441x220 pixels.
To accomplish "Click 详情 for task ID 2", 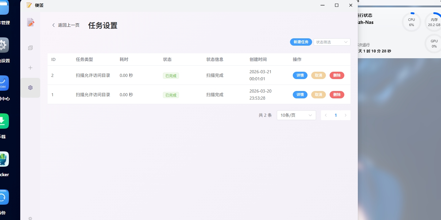I will [300, 75].
